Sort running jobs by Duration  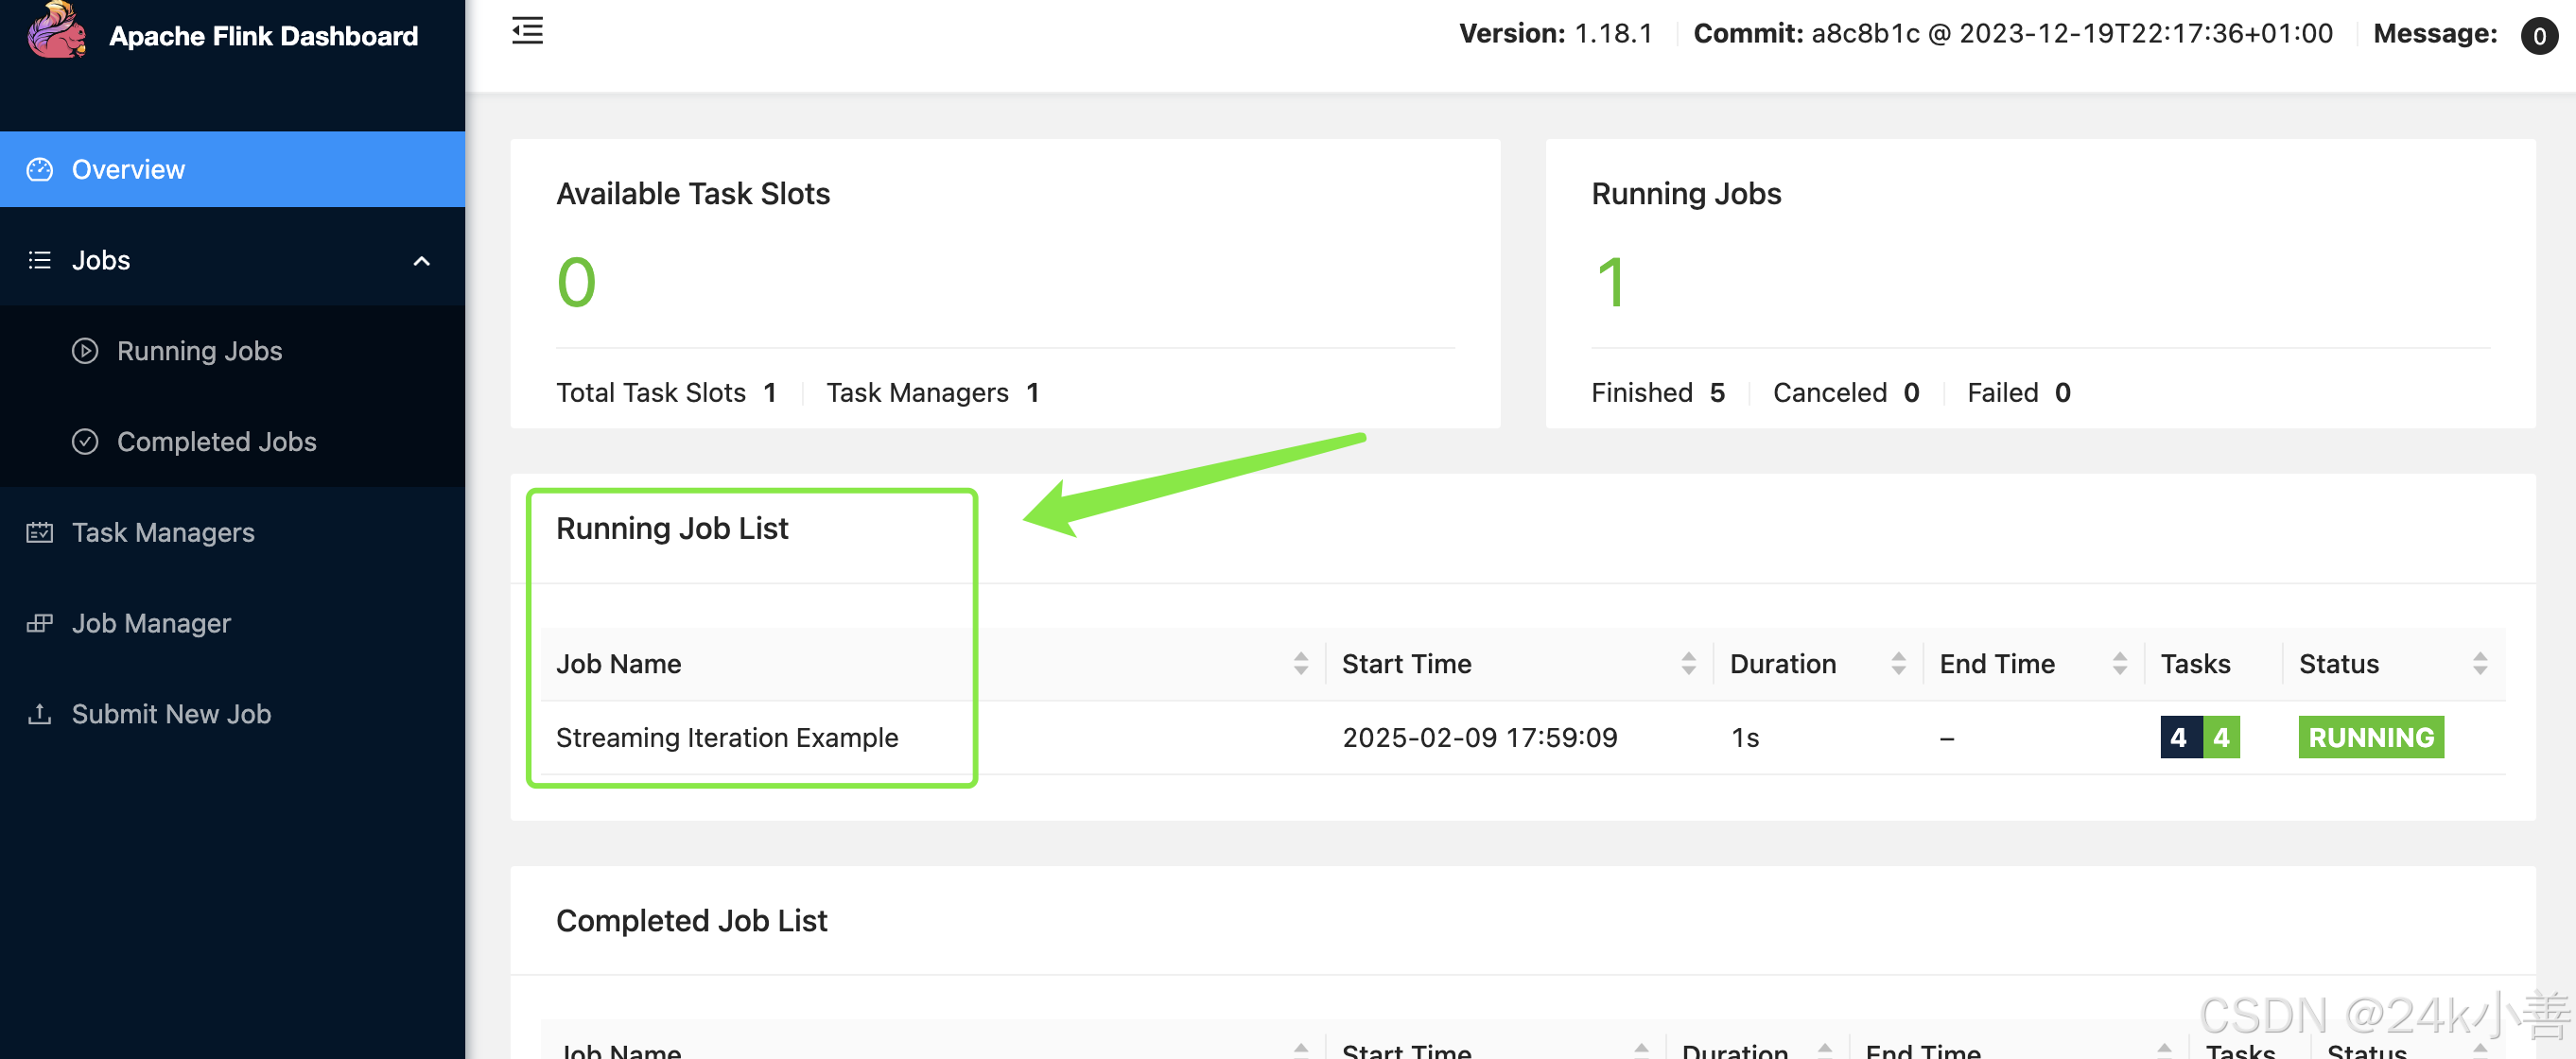click(1898, 663)
